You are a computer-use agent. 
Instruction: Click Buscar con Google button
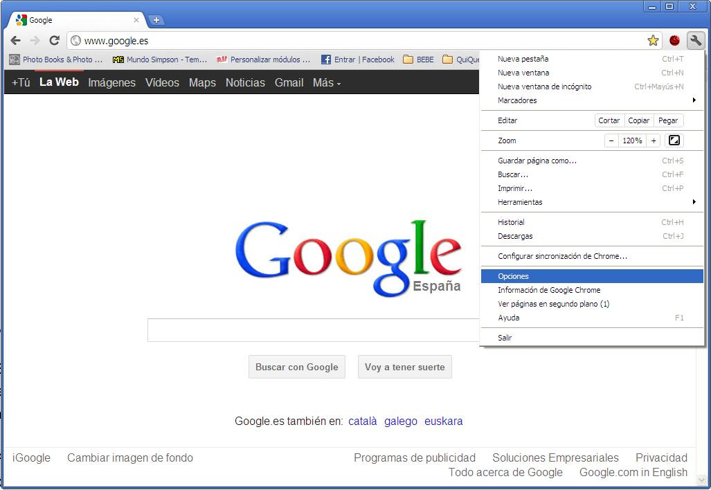click(296, 367)
